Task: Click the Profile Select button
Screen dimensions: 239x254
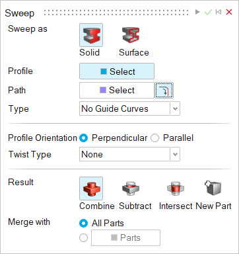Action: tap(117, 71)
